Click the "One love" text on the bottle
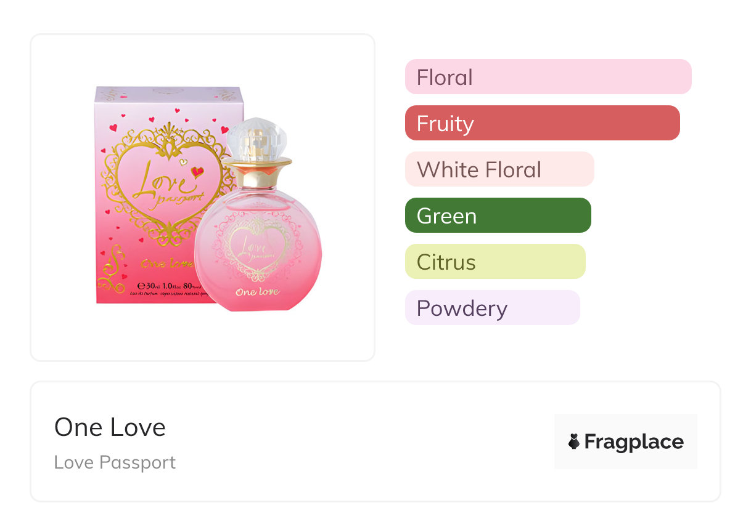The image size is (751, 532). [x=257, y=291]
